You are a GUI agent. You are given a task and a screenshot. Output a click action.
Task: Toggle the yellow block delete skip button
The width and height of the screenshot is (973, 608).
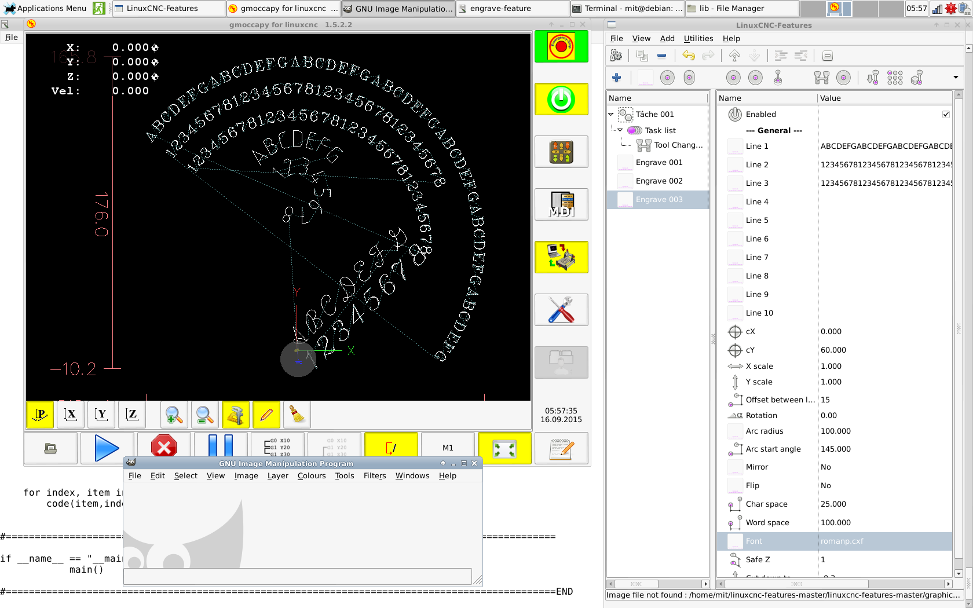click(x=391, y=448)
